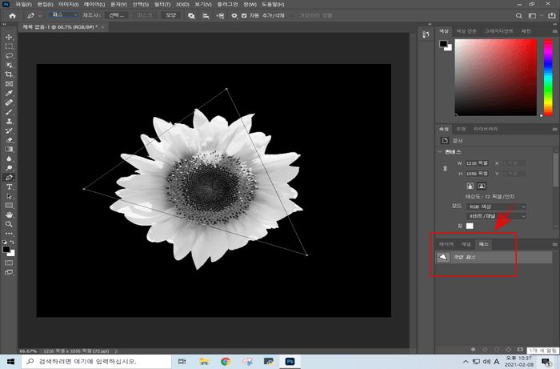
Task: Click the 선택... button in options bar
Action: coord(117,15)
